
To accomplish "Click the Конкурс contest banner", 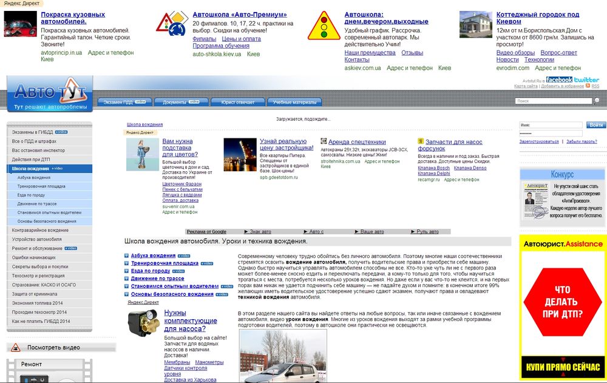I will coord(562,197).
